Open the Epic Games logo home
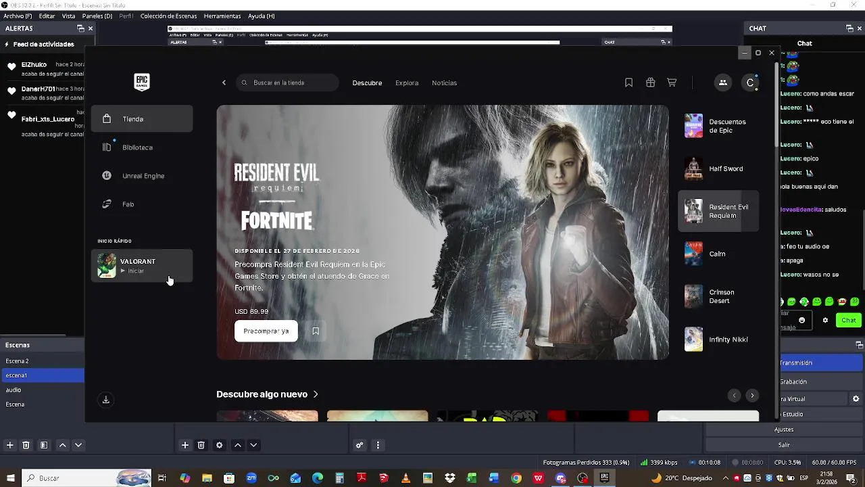This screenshot has height=487, width=865. click(x=141, y=82)
